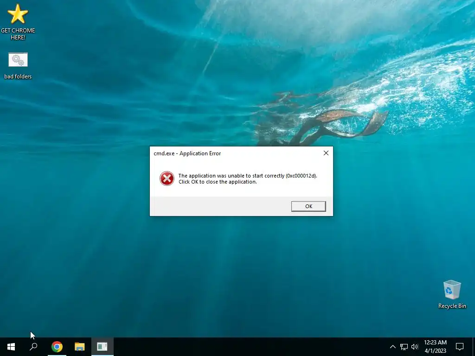The width and height of the screenshot is (475, 356).
Task: Open taskbar search magnifier
Action: 33,347
